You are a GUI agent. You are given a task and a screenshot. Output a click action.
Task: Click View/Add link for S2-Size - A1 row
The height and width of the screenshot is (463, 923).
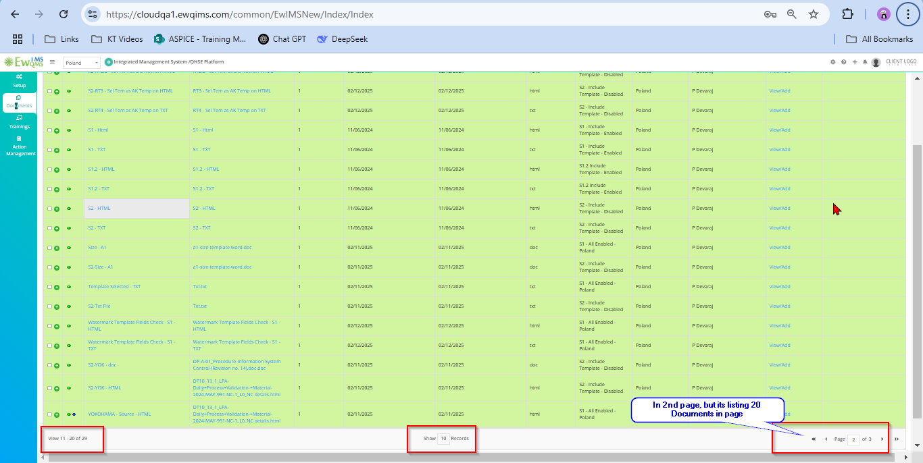pos(779,267)
